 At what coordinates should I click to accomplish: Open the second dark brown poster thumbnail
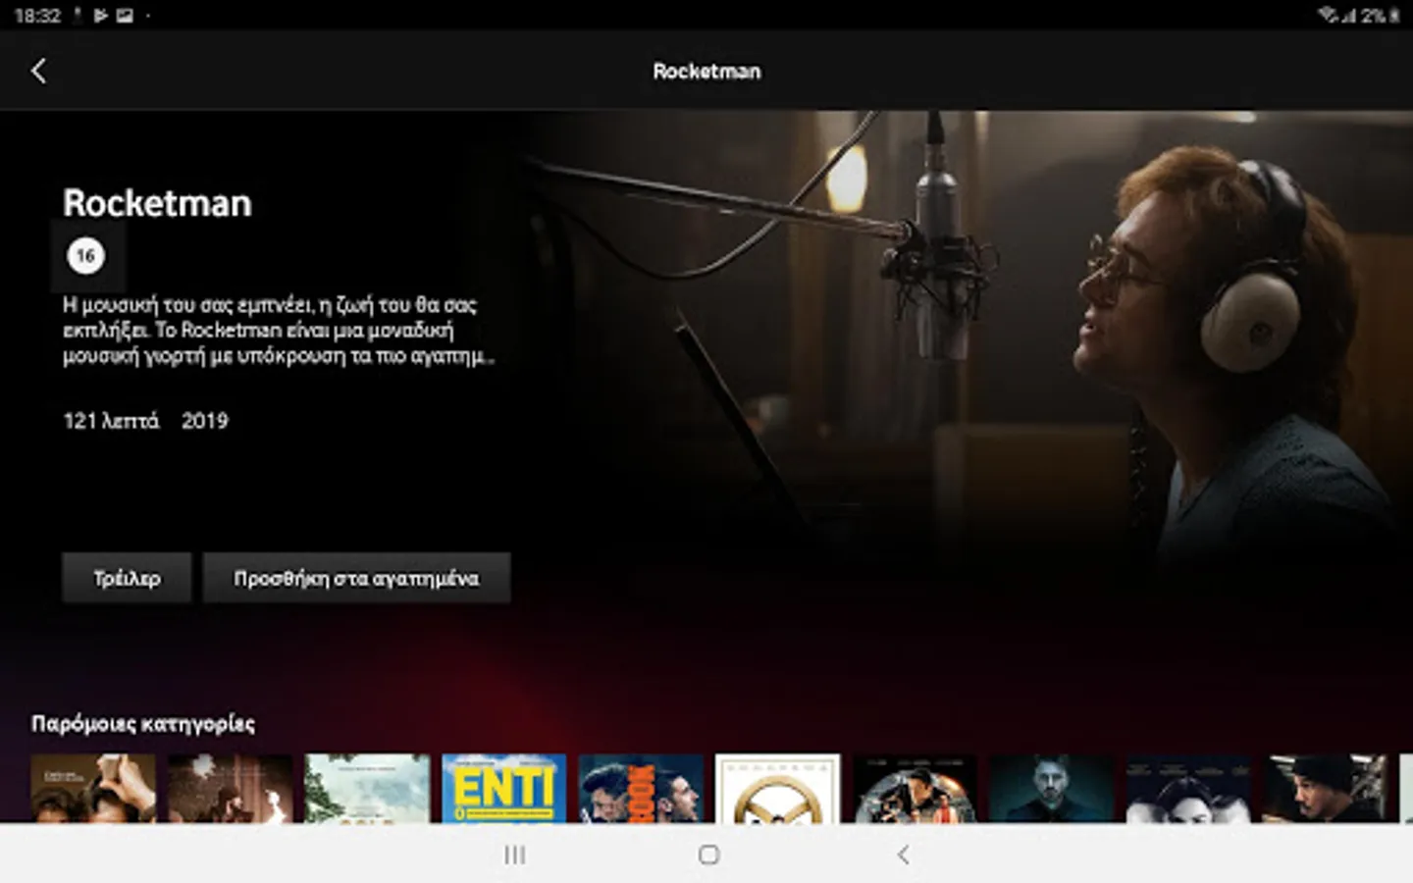(x=230, y=788)
